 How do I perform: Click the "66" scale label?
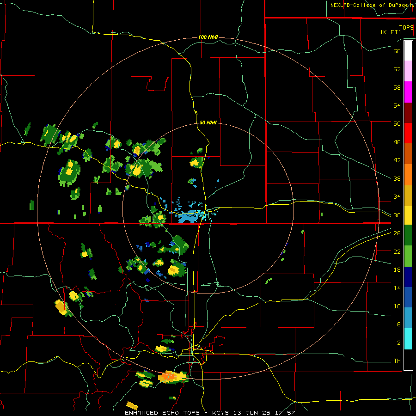tap(397, 51)
